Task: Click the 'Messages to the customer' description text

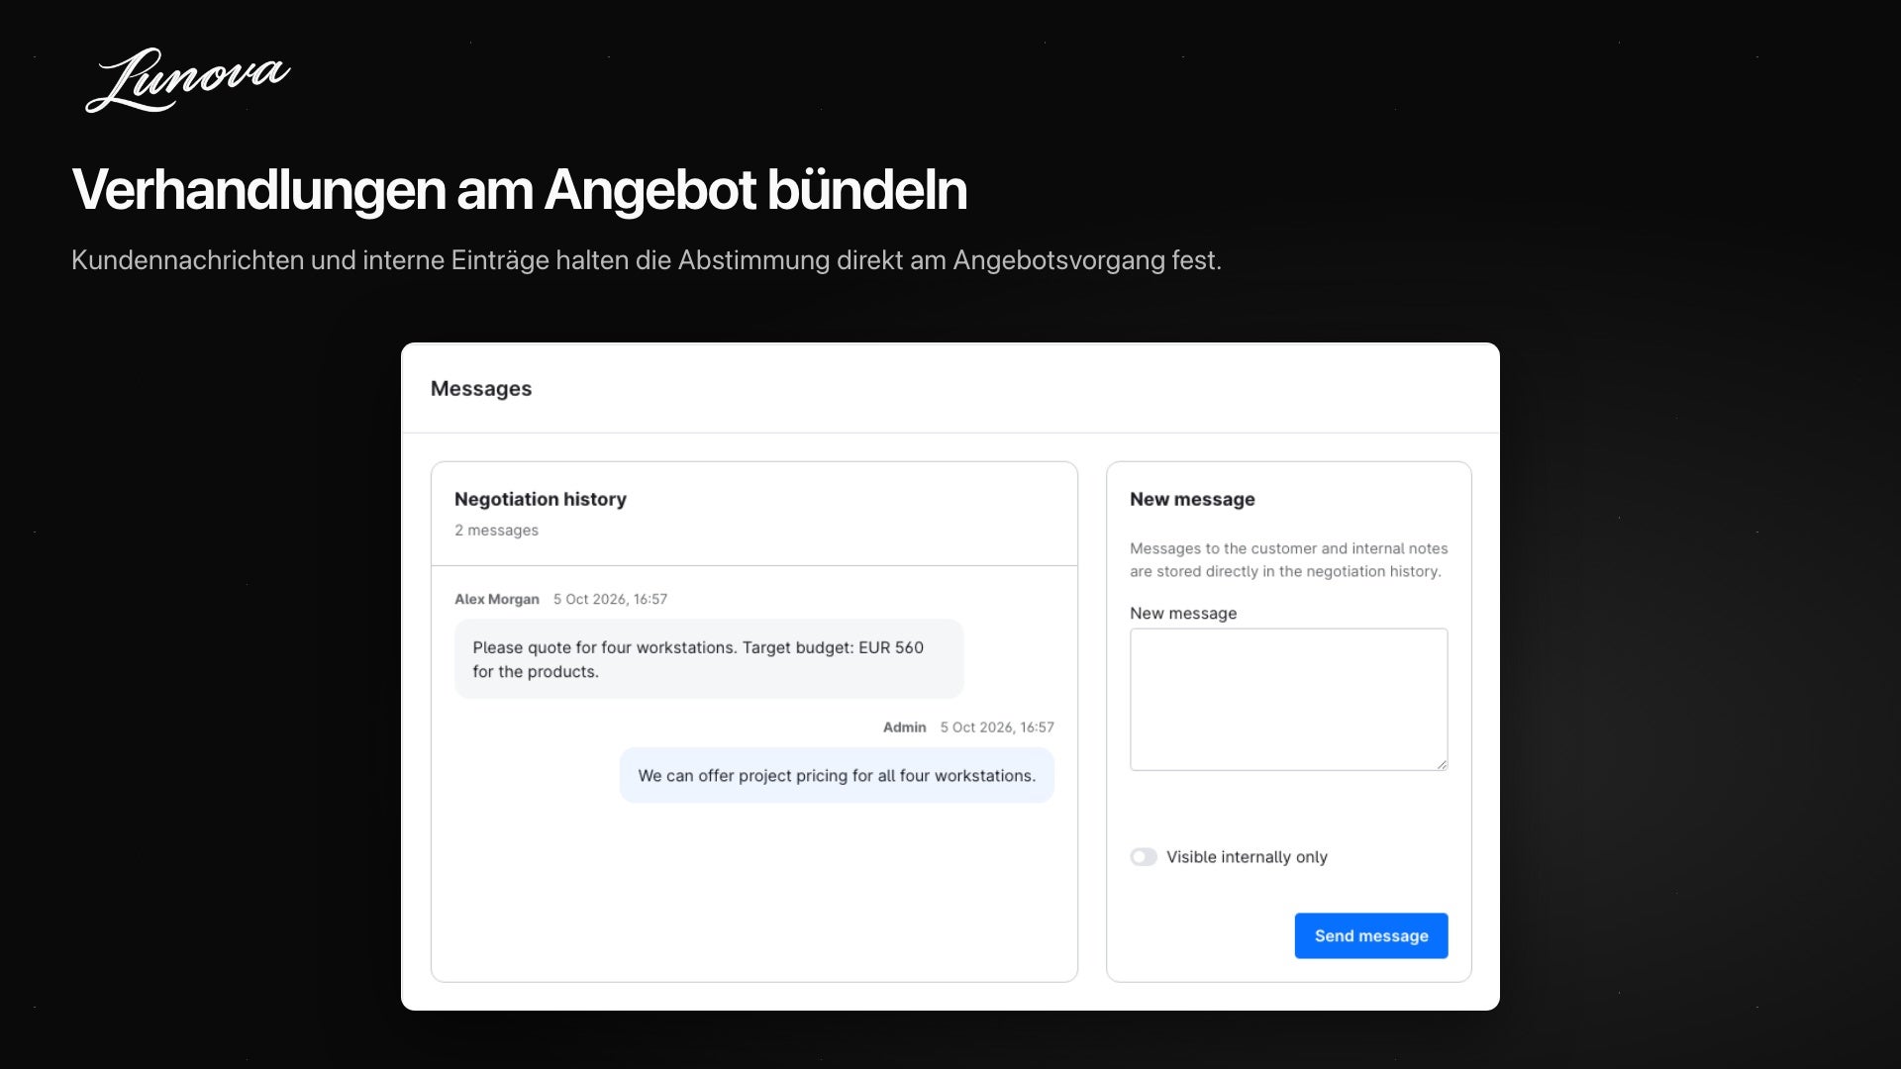Action: click(1288, 560)
